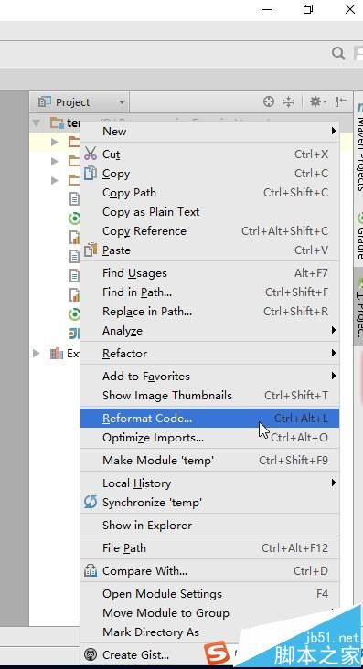Switch to the Gradle side tab

pyautogui.click(x=359, y=237)
